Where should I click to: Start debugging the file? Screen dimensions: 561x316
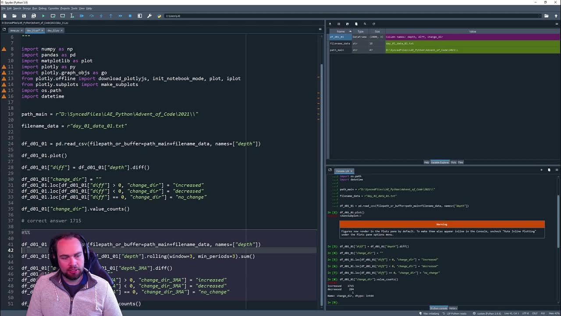tap(82, 16)
